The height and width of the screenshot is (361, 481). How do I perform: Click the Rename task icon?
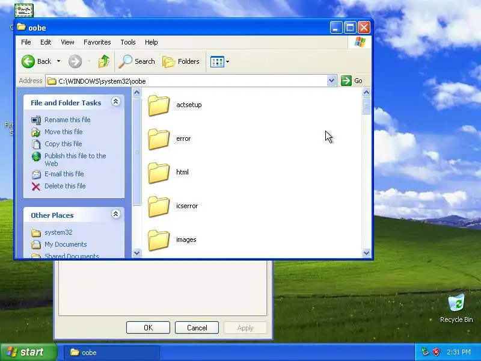36,120
